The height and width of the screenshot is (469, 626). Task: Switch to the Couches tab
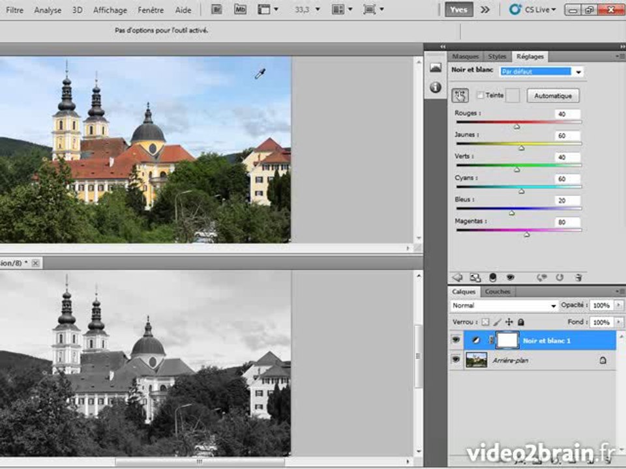[x=497, y=292]
